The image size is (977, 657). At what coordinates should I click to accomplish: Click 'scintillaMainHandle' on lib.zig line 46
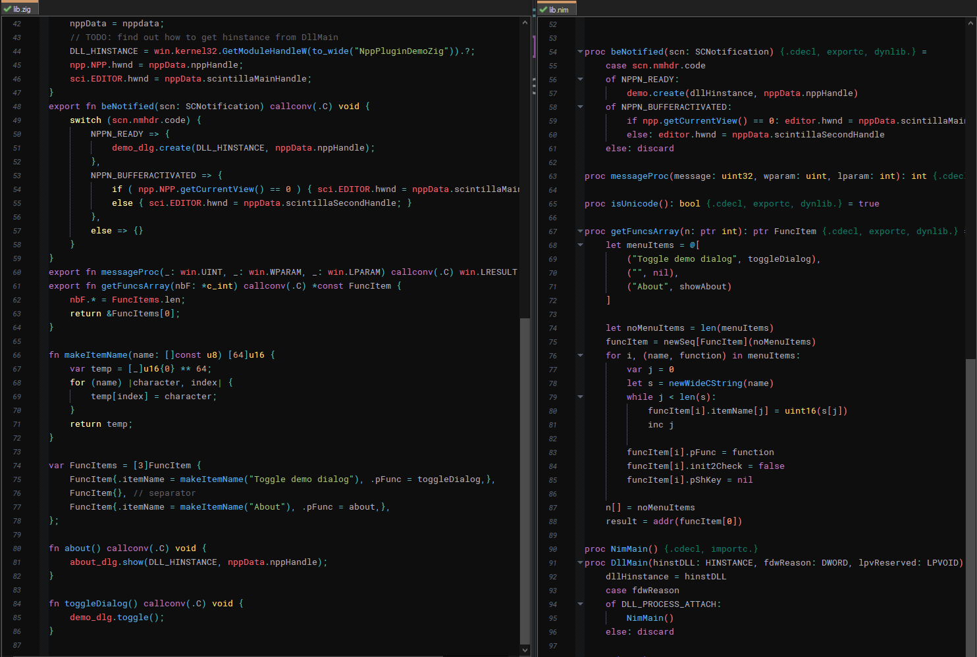click(x=257, y=79)
